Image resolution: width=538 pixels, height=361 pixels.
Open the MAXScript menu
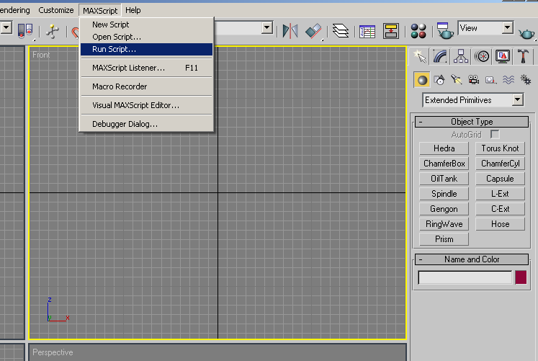[100, 11]
